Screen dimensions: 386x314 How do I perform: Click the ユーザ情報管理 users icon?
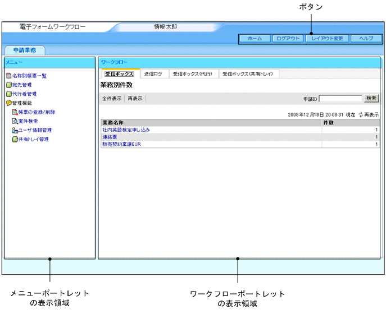(15, 130)
